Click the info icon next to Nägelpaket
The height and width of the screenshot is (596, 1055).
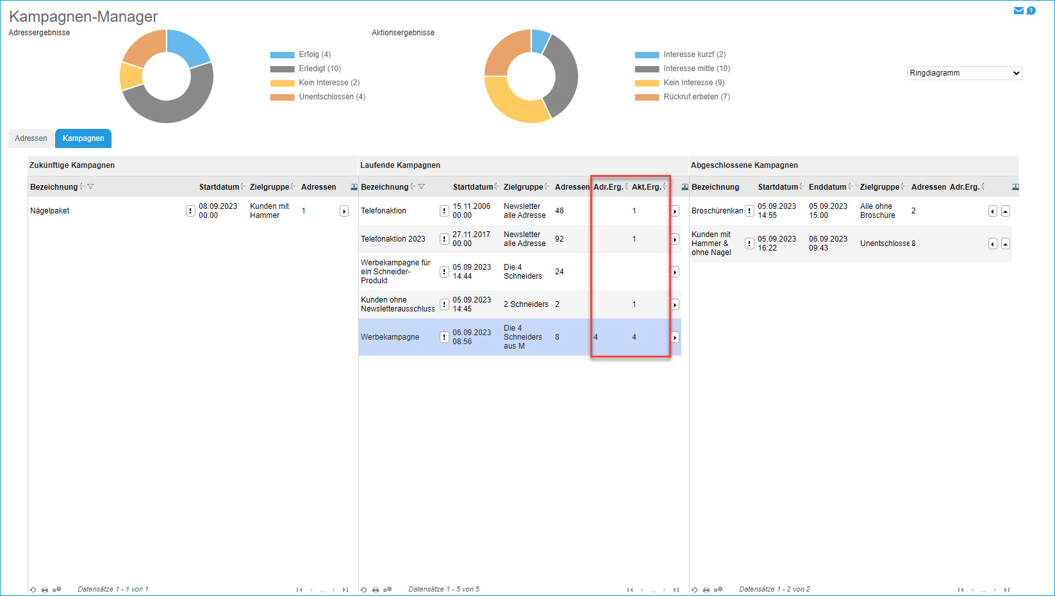tap(190, 211)
